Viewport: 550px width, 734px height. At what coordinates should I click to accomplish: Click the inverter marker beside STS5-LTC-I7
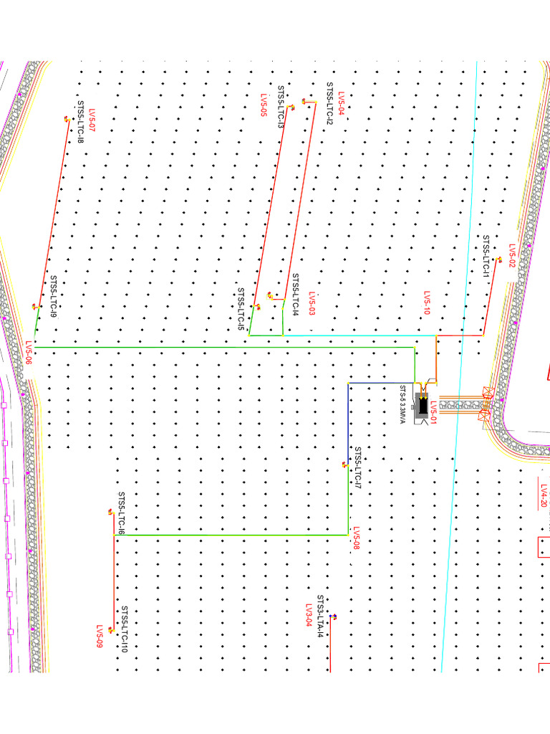point(345,464)
